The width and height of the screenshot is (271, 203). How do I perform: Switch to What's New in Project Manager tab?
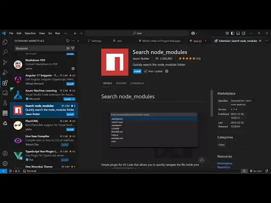coord(160,41)
